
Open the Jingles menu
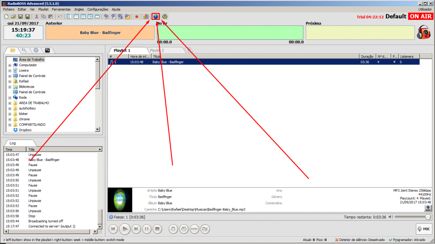point(79,9)
